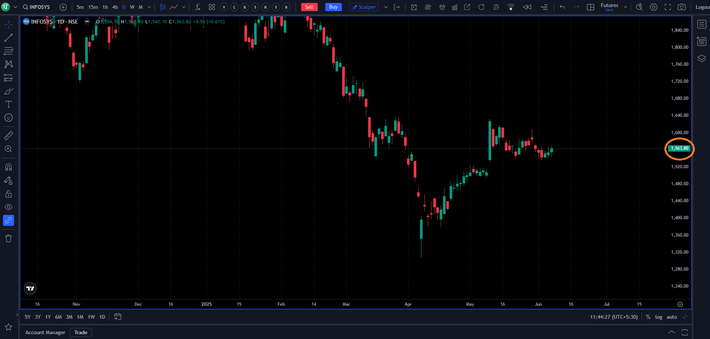Open the chart type dropdown arrow
710x339 pixels.
click(184, 7)
